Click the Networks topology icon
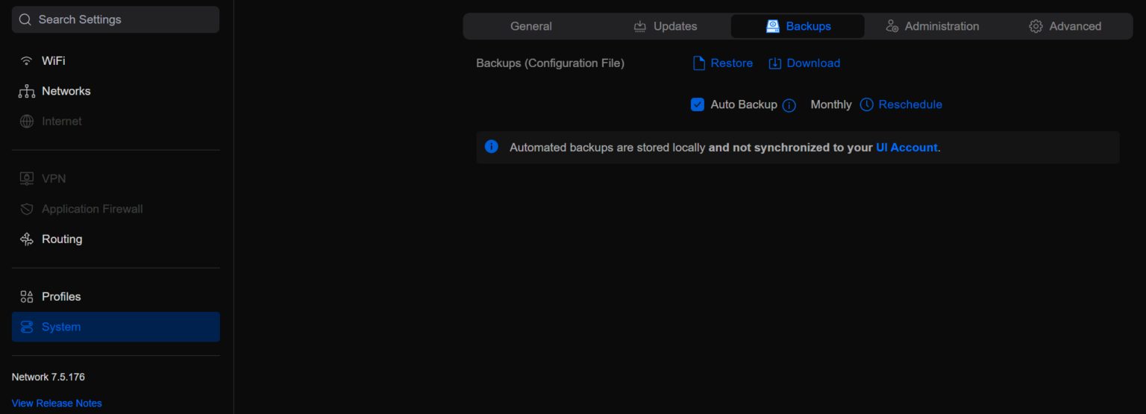The width and height of the screenshot is (1146, 414). 27,92
